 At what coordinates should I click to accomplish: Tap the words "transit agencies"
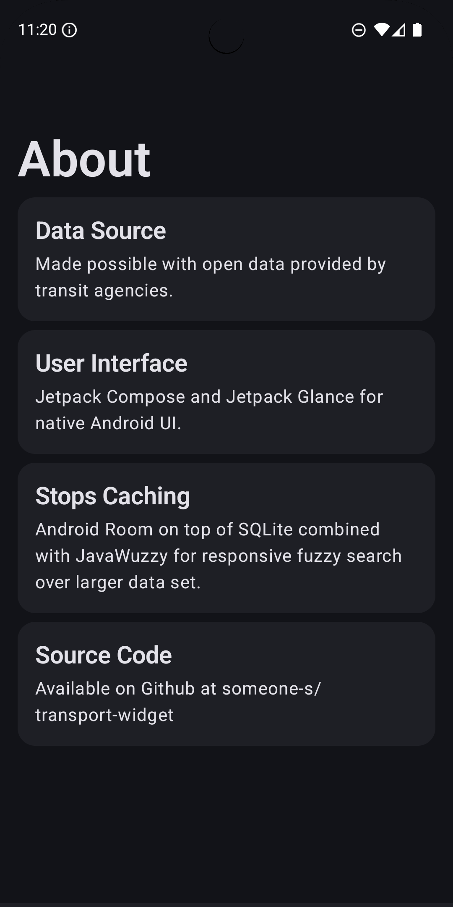coord(103,291)
